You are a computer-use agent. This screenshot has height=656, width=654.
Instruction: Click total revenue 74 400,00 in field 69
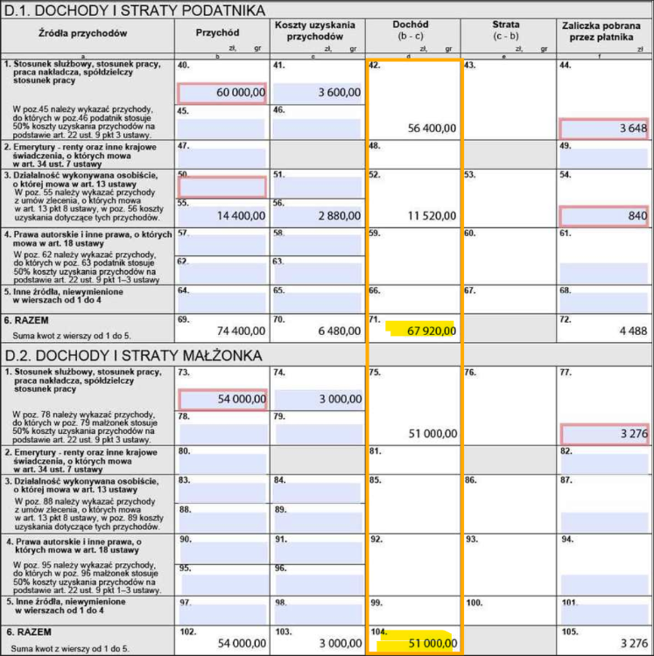(x=241, y=331)
